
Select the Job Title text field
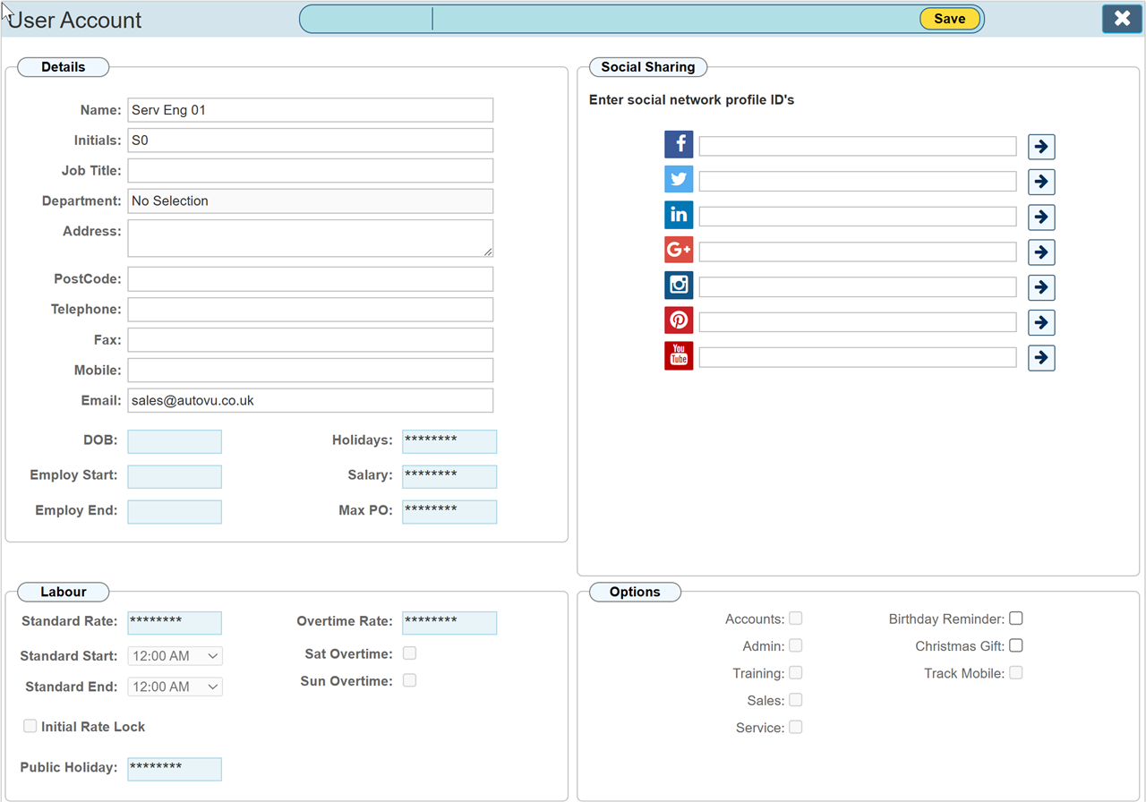coord(310,170)
